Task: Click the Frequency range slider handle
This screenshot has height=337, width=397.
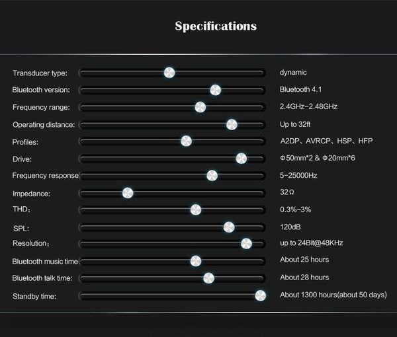Action: [200, 107]
